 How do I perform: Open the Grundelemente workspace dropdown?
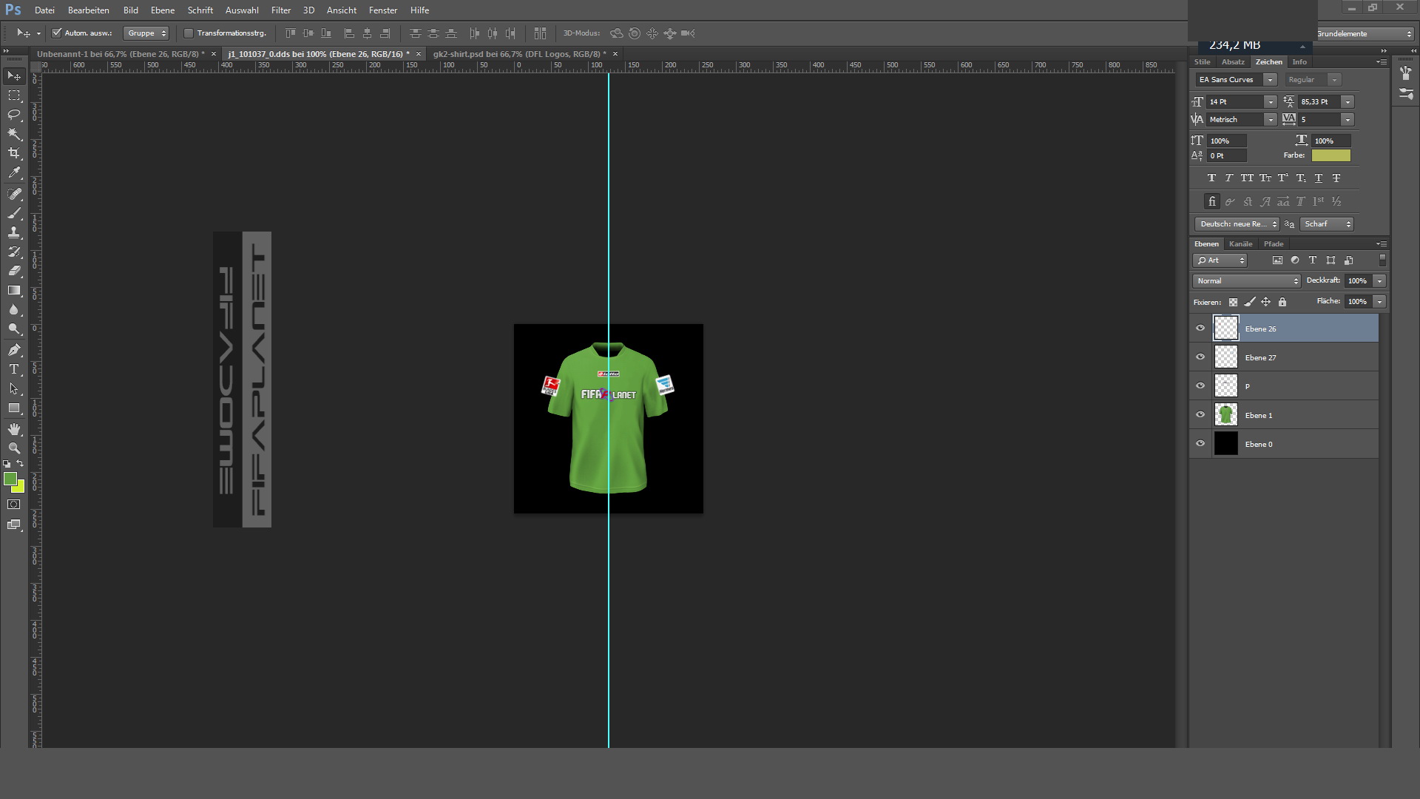click(x=1365, y=34)
